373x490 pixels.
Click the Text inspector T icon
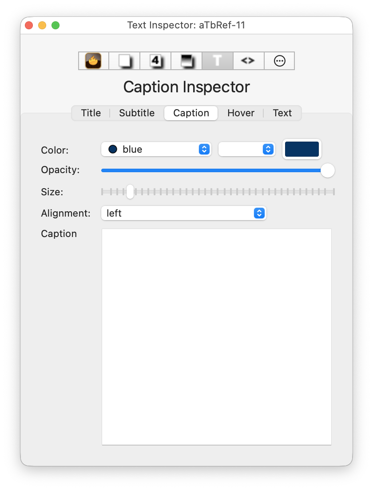(x=217, y=61)
